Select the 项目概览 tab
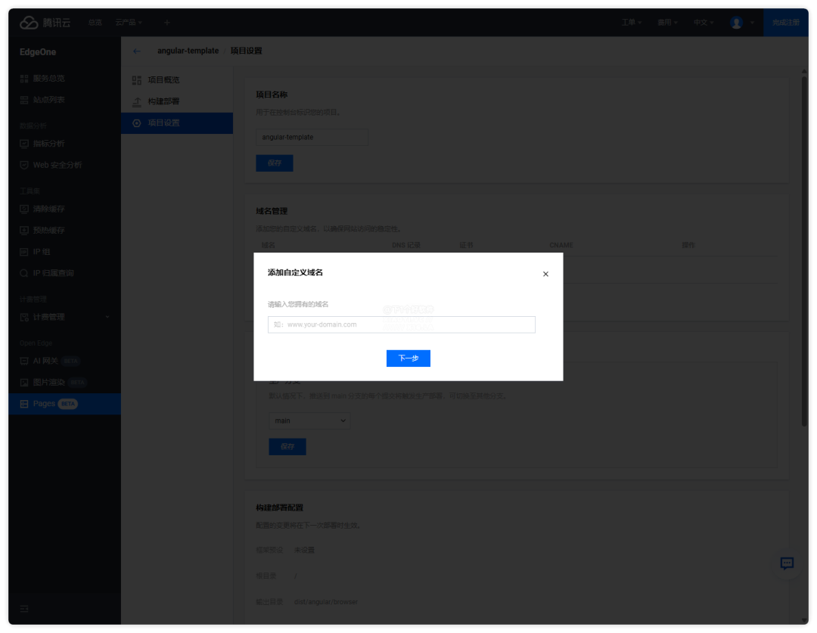This screenshot has height=633, width=817. (177, 79)
